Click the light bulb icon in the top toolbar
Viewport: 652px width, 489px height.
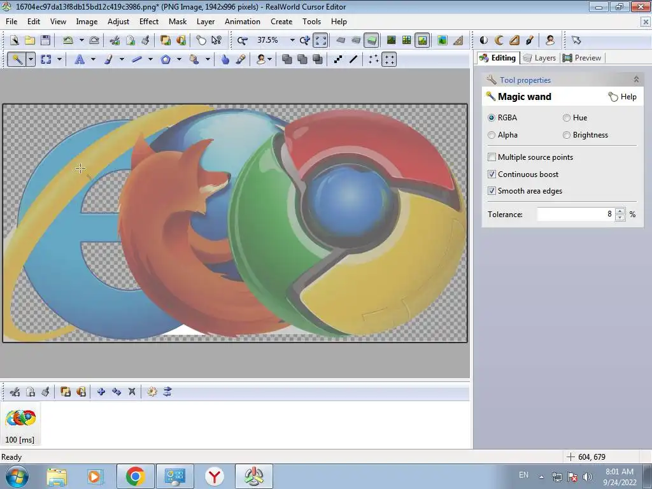[201, 40]
